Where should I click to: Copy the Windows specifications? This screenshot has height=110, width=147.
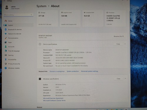(118, 79)
